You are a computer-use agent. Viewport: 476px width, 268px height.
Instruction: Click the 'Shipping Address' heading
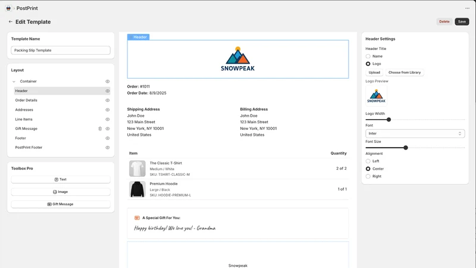[x=143, y=109]
